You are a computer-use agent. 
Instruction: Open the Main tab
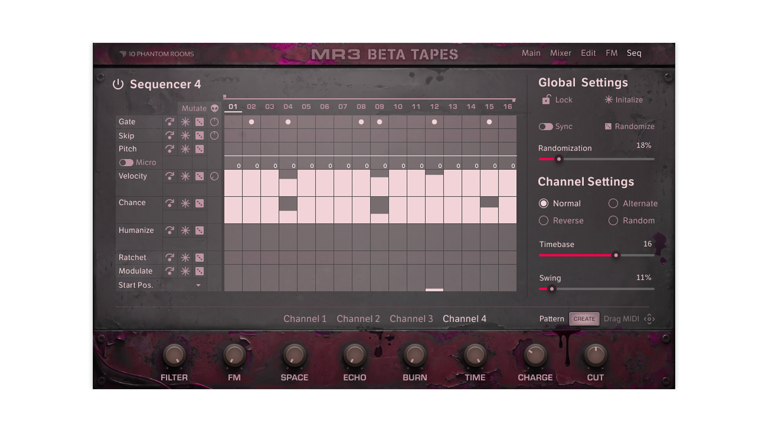click(x=531, y=53)
